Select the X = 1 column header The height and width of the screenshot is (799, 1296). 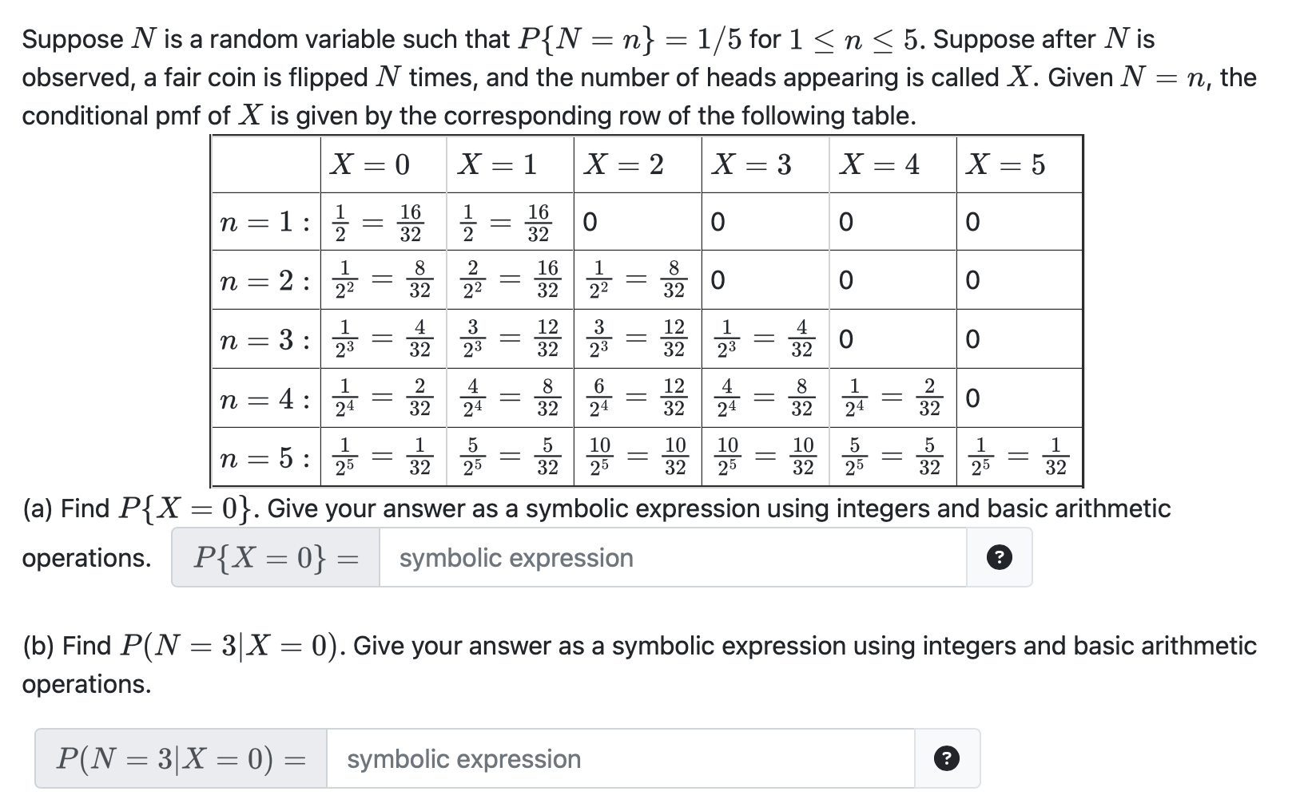point(497,164)
